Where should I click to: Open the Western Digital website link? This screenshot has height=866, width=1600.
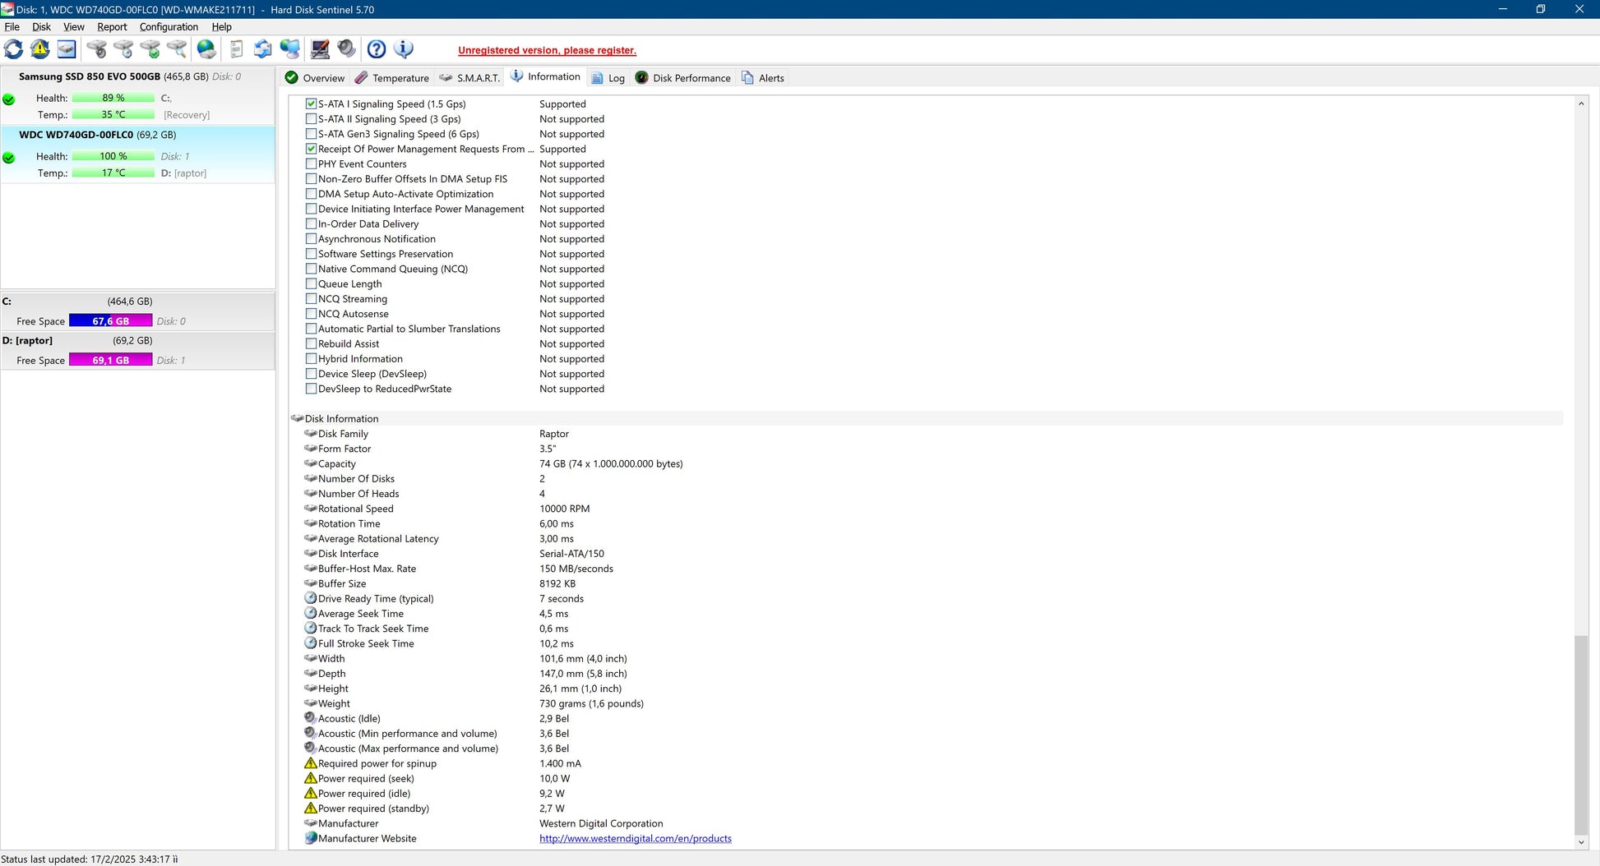[635, 839]
